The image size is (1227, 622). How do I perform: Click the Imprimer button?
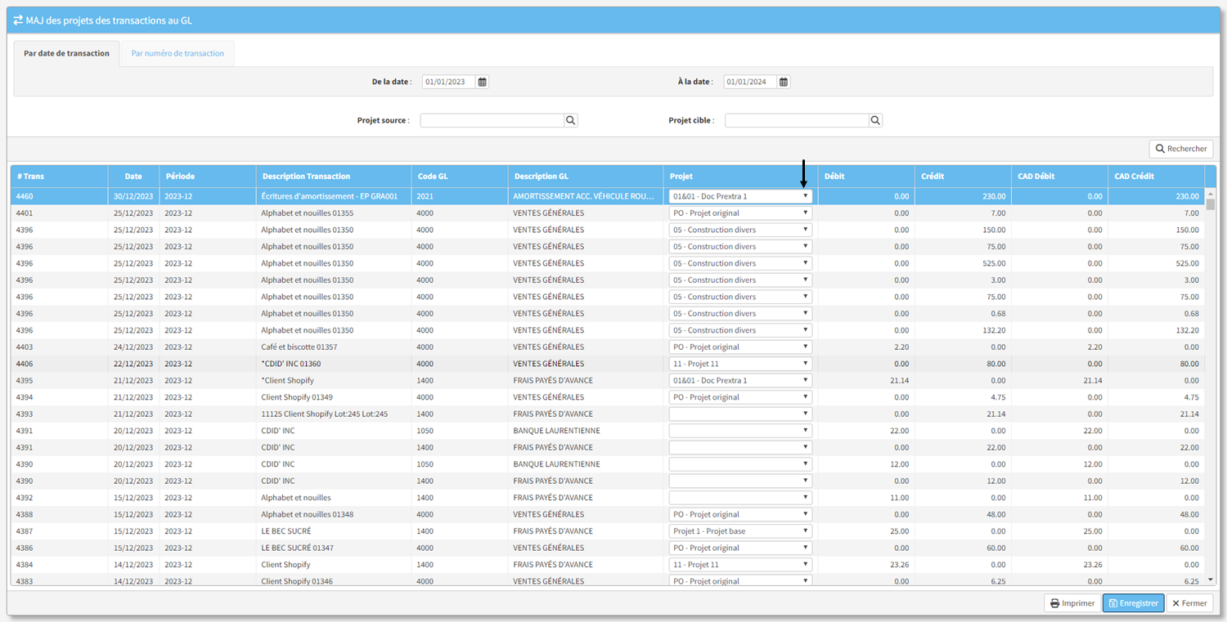(x=1072, y=603)
